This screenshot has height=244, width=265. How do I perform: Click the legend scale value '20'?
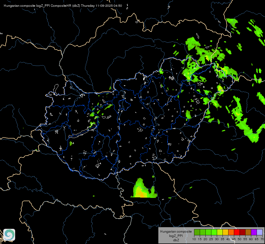tap(205, 239)
